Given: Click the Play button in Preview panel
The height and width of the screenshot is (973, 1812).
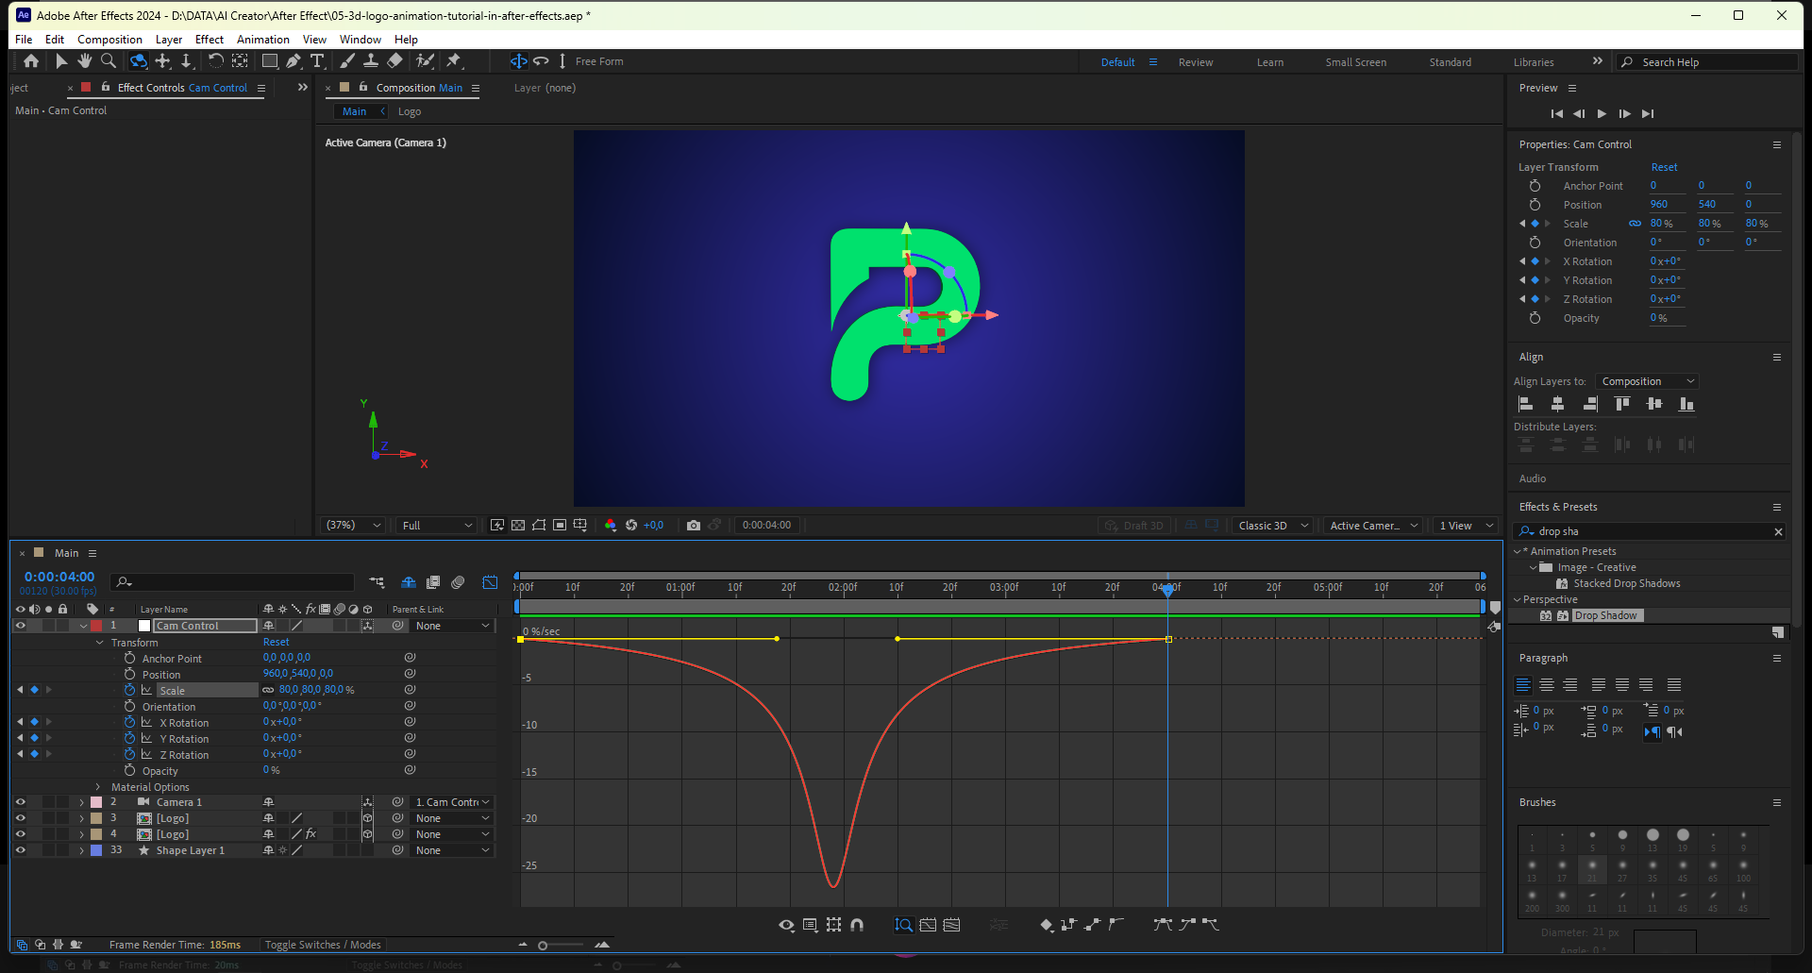Looking at the screenshot, I should coord(1602,113).
